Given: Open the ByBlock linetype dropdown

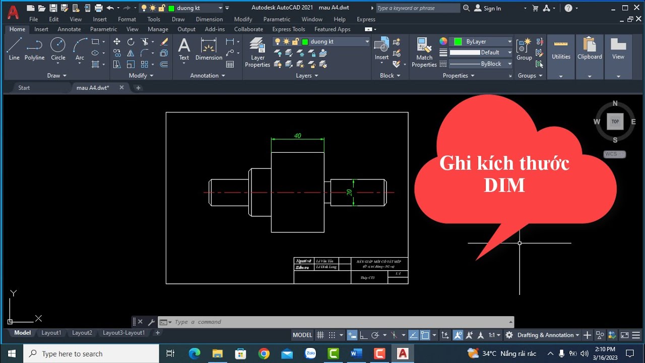Looking at the screenshot, I should (x=510, y=64).
